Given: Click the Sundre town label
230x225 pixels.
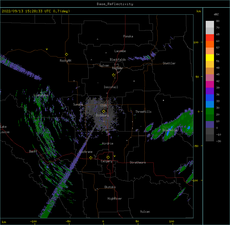Looking at the screenshot, I should [x=78, y=104].
